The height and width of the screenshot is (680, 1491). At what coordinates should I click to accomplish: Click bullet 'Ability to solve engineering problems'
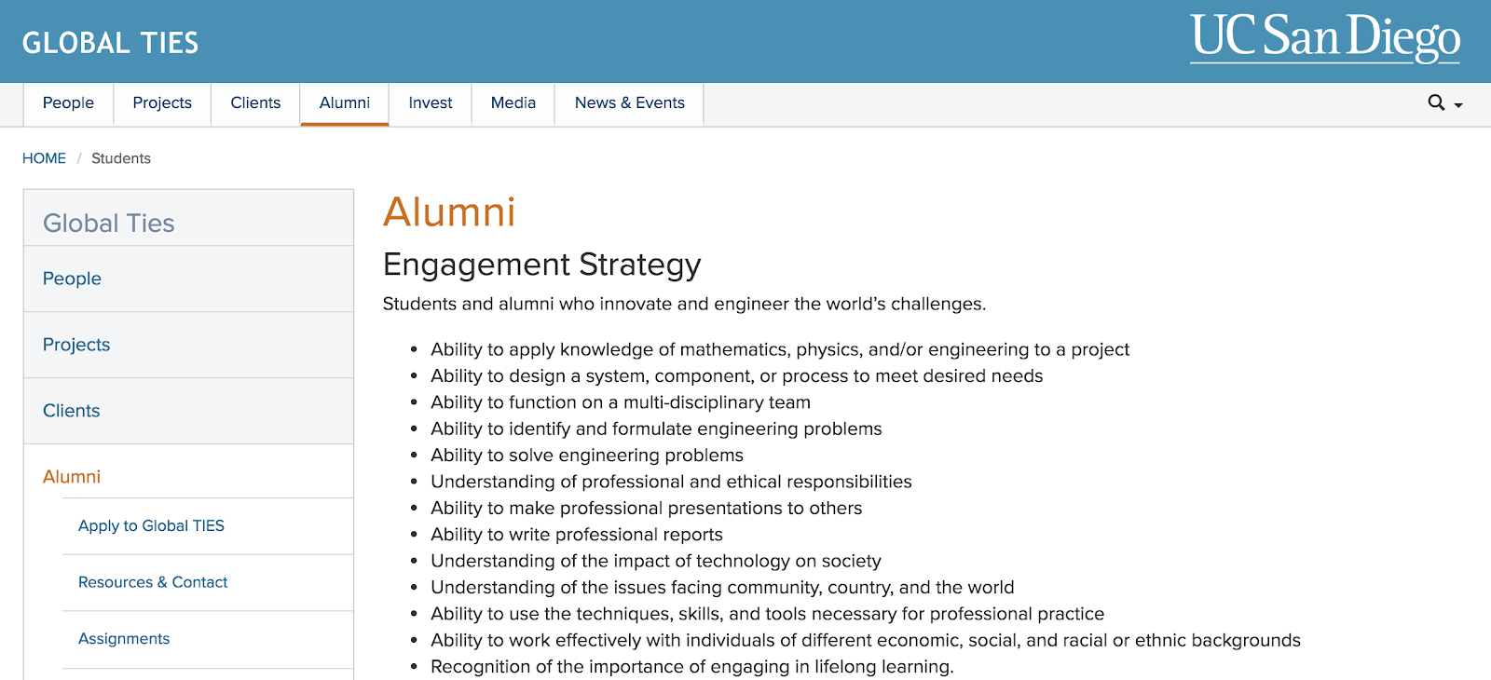coord(587,456)
